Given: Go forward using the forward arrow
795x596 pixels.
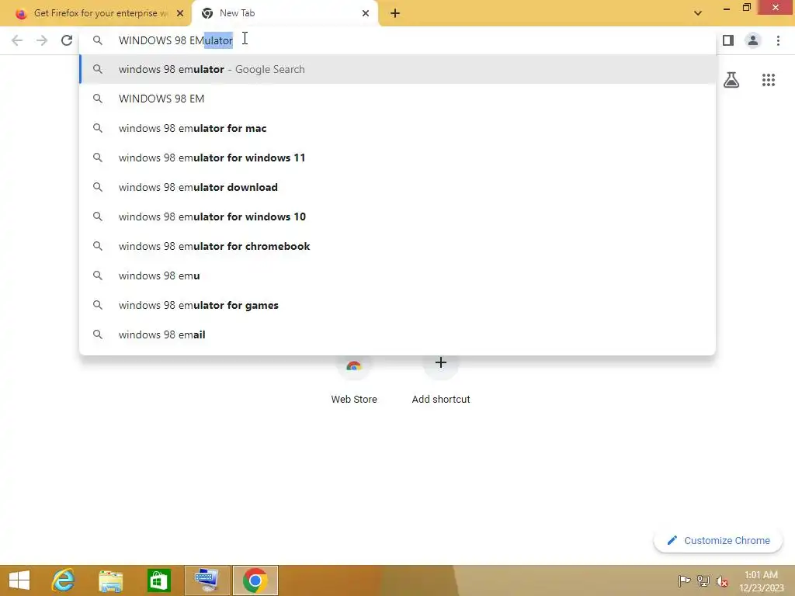Looking at the screenshot, I should [42, 40].
